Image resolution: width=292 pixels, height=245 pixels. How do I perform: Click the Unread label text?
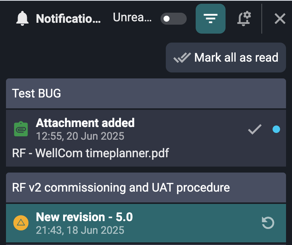point(132,18)
